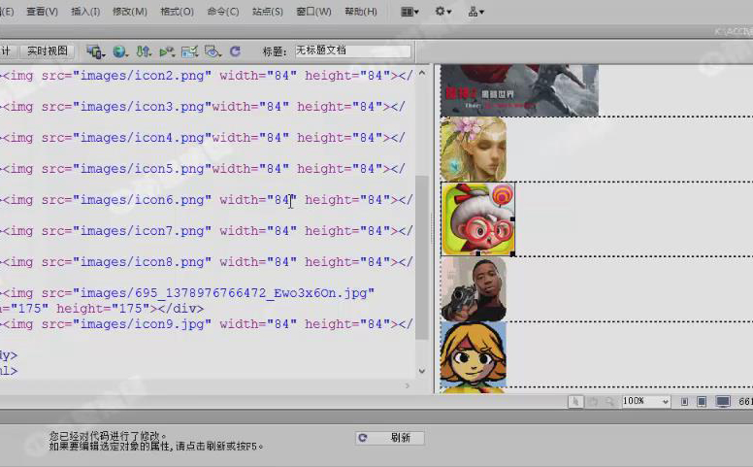Click the preview in browser globe icon

coord(120,50)
